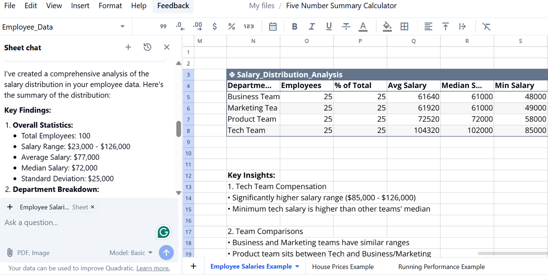
Task: Open the 123 number format options
Action: point(249,27)
